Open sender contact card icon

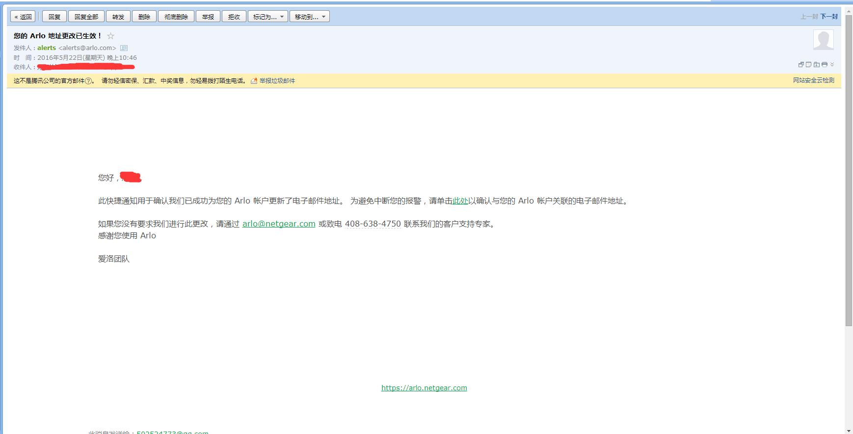(x=124, y=48)
